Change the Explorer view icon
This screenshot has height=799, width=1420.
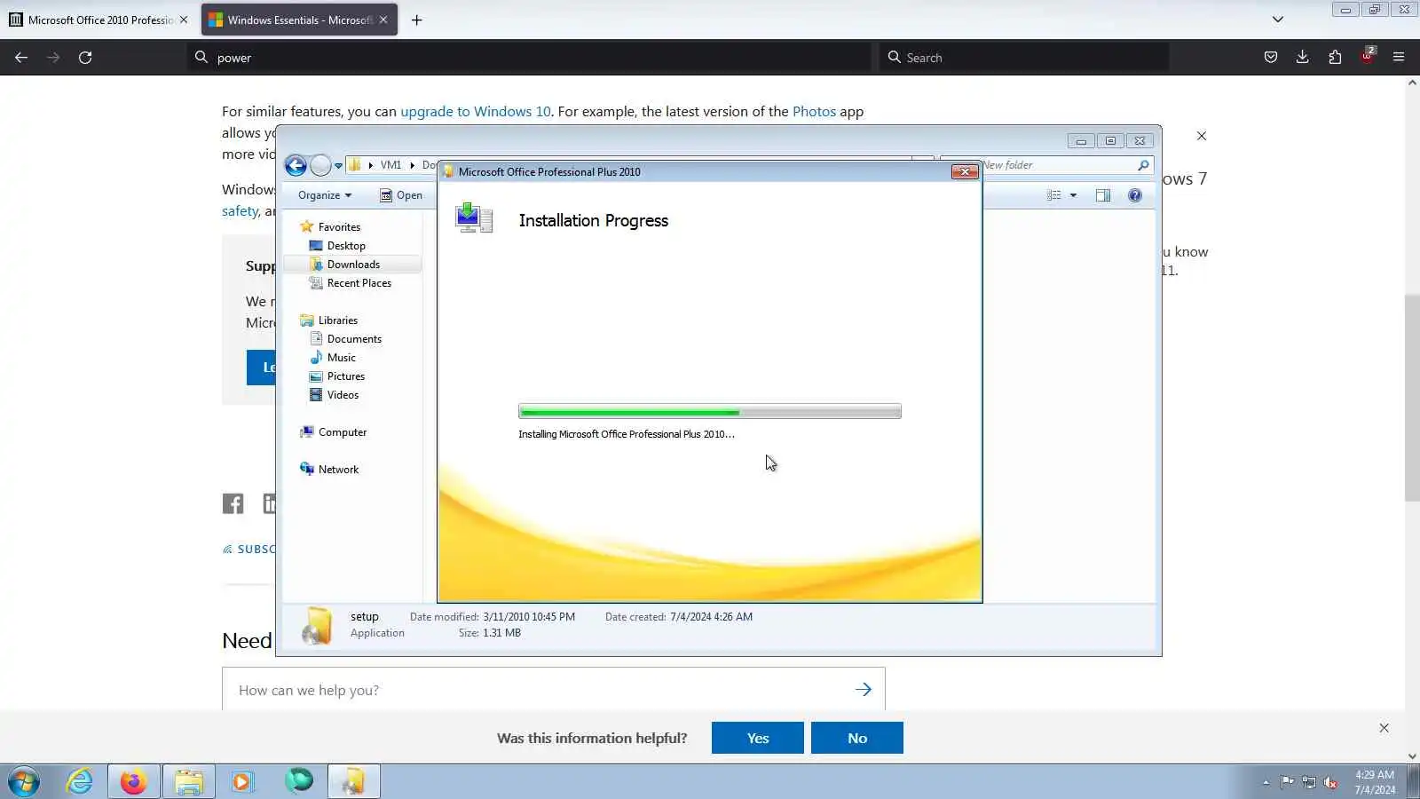pos(1054,195)
